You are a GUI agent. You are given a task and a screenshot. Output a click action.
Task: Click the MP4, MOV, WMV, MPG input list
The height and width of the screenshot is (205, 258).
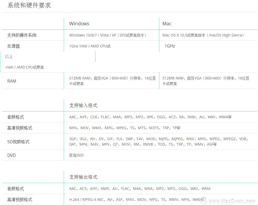click(x=125, y=128)
